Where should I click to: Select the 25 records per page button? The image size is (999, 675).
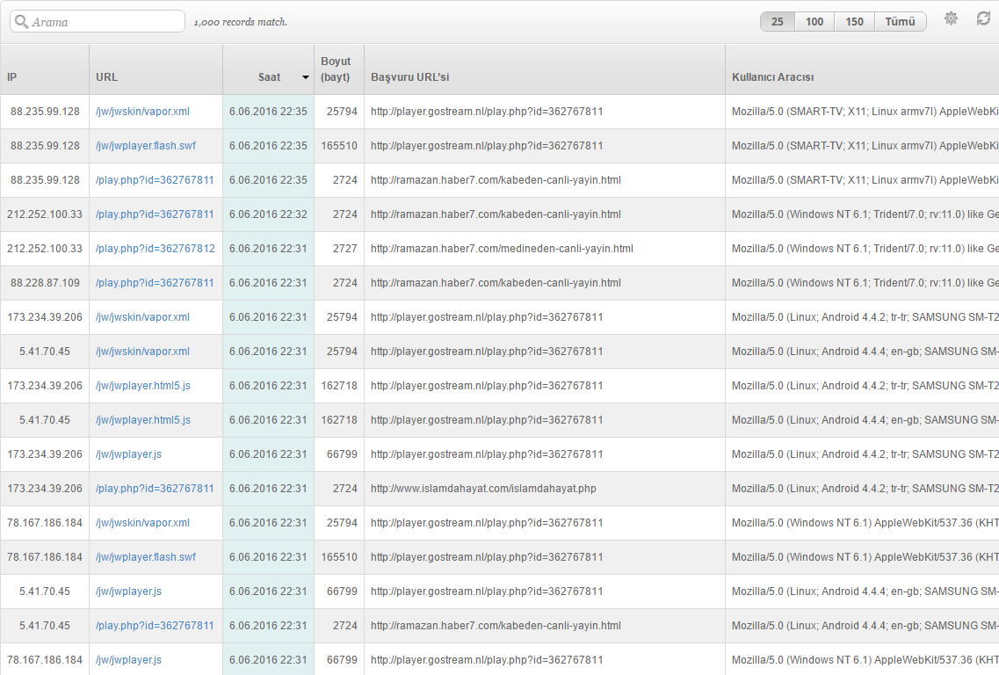coord(778,22)
